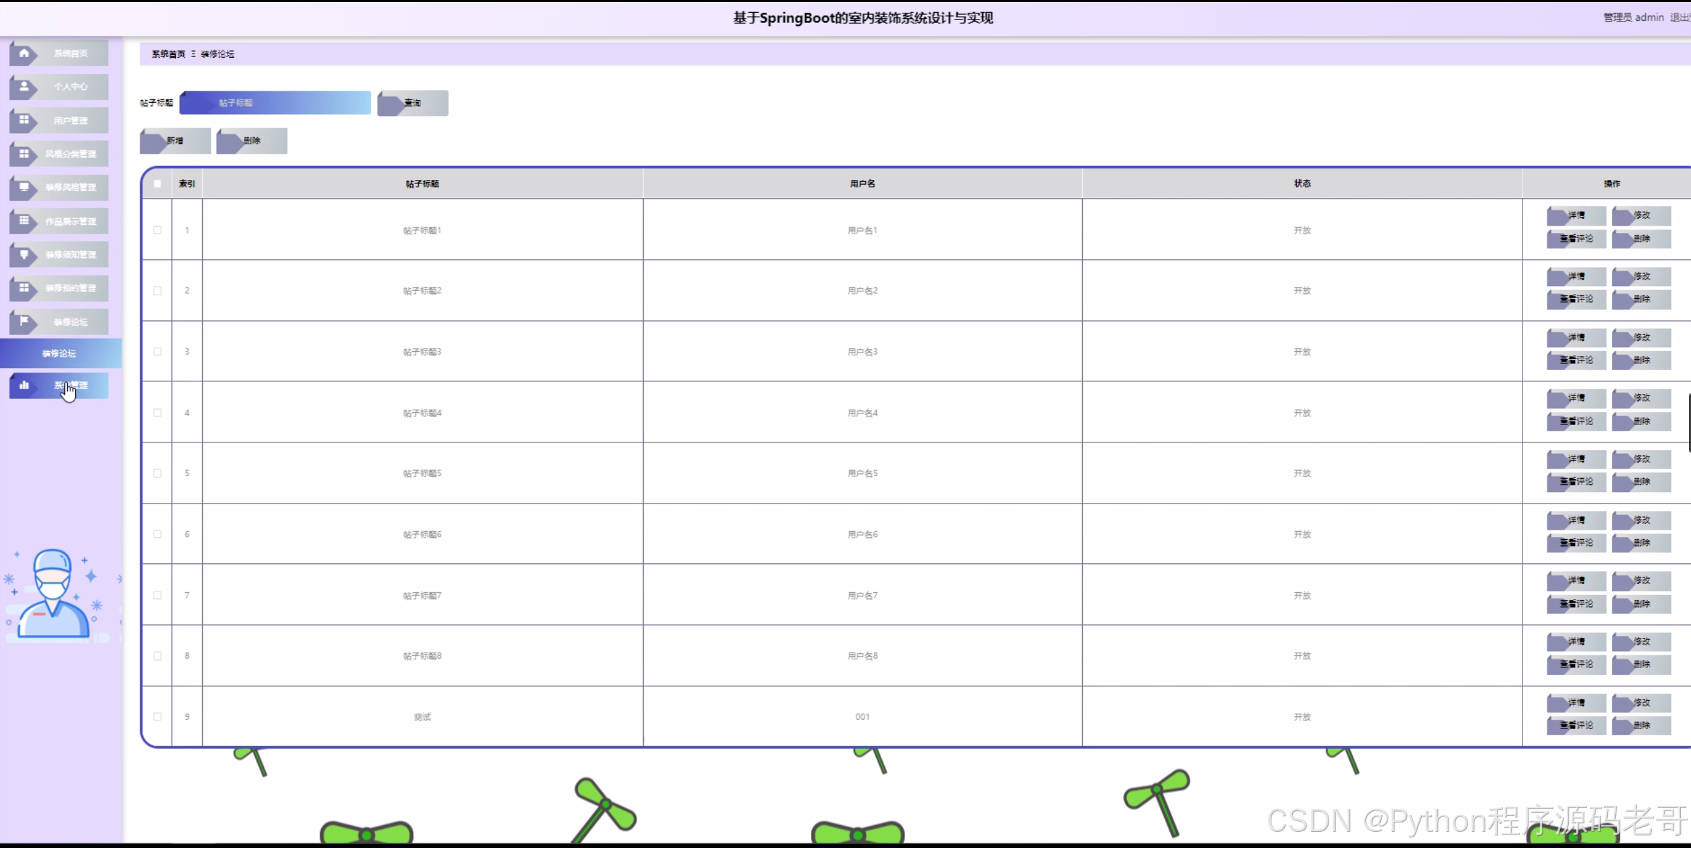Click the person icon for 个人中心
This screenshot has height=848, width=1691.
[x=24, y=87]
